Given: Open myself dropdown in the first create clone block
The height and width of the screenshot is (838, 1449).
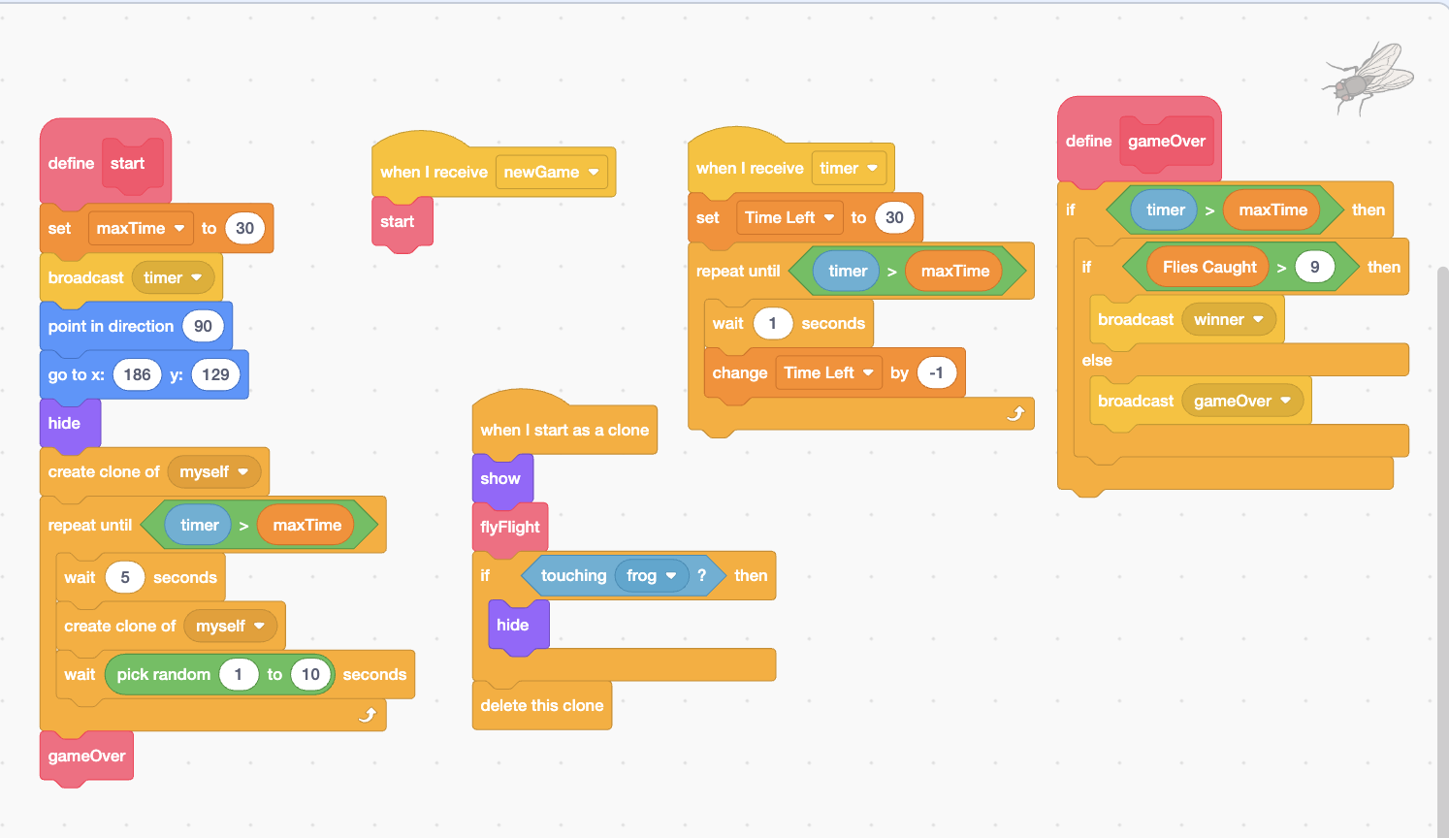Looking at the screenshot, I should coord(214,471).
